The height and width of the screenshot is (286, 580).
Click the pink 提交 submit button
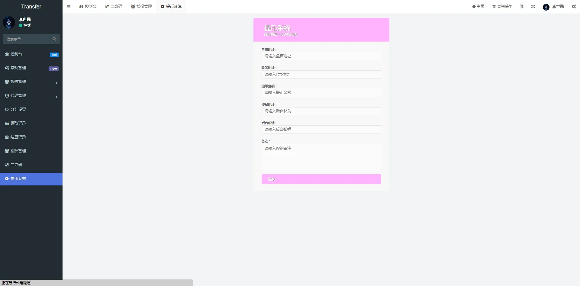321,179
